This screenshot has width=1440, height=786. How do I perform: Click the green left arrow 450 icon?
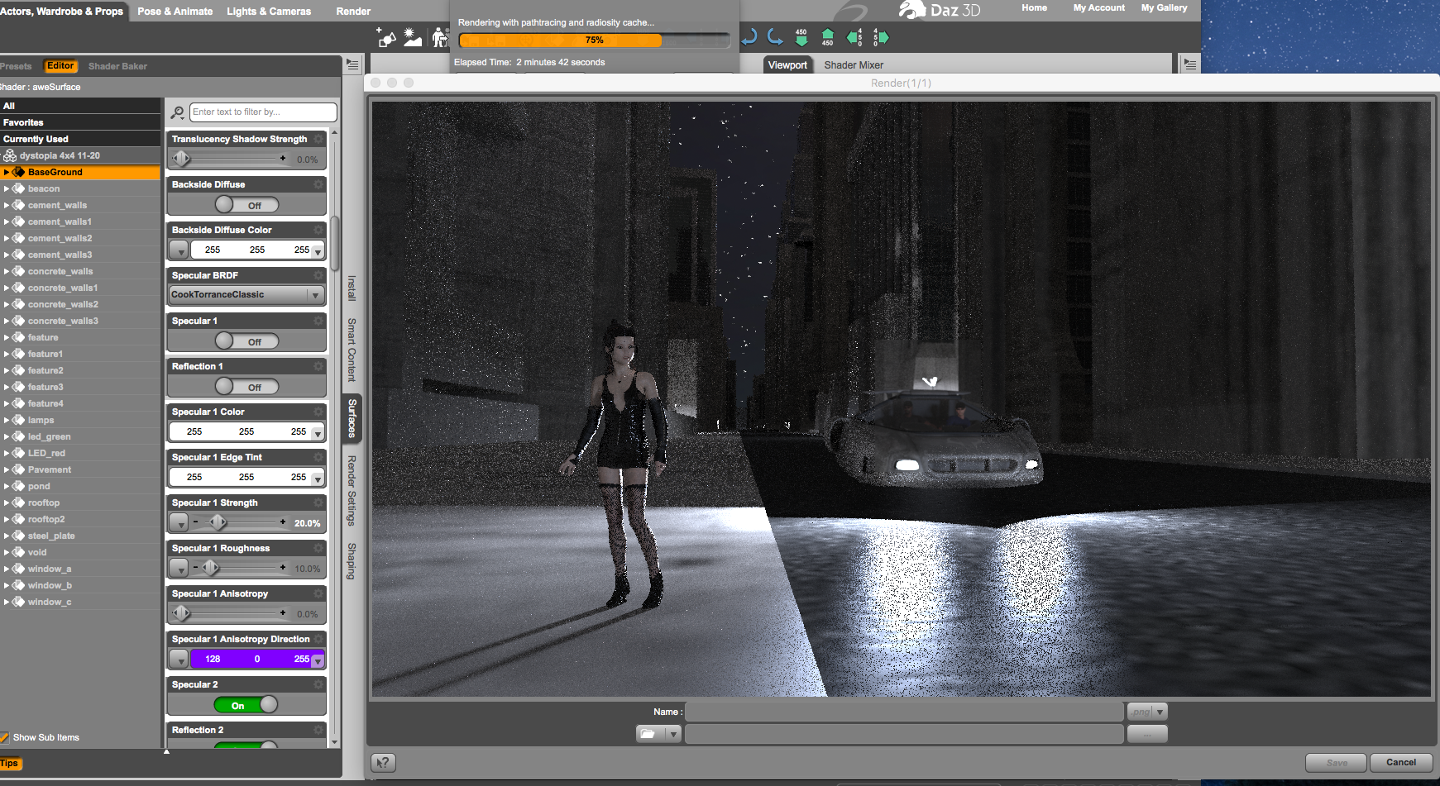[x=854, y=37]
